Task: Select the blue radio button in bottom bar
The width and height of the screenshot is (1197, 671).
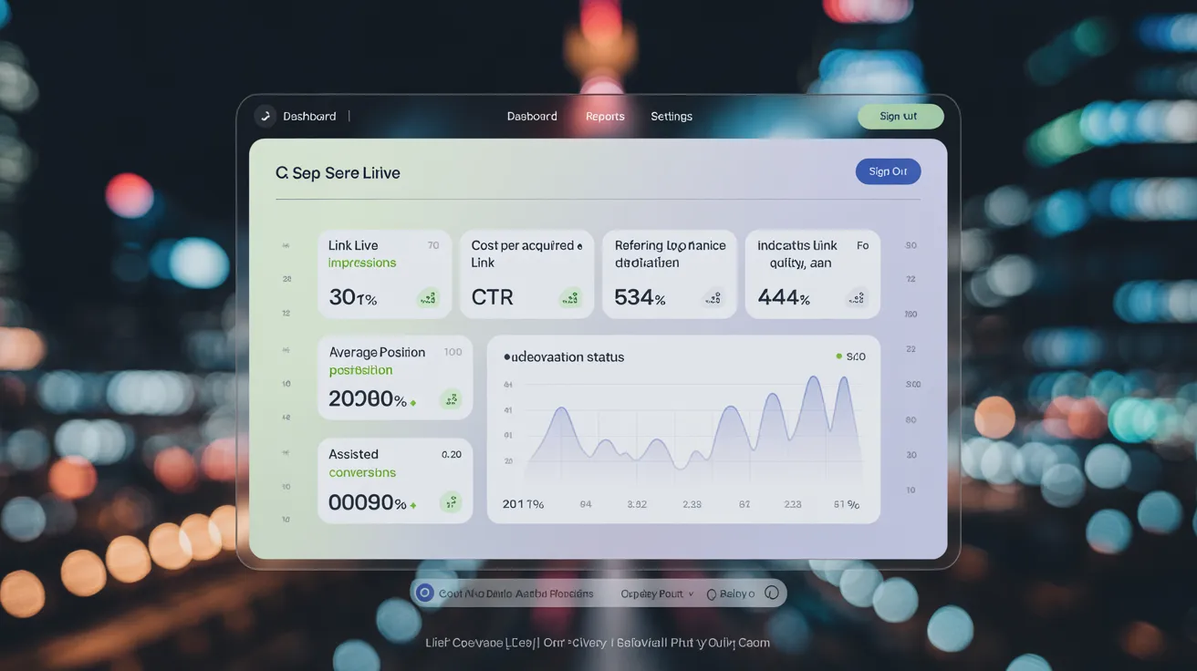Action: tap(424, 594)
